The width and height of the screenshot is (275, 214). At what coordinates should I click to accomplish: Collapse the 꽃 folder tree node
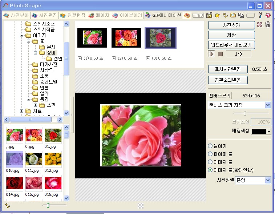click(x=29, y=41)
